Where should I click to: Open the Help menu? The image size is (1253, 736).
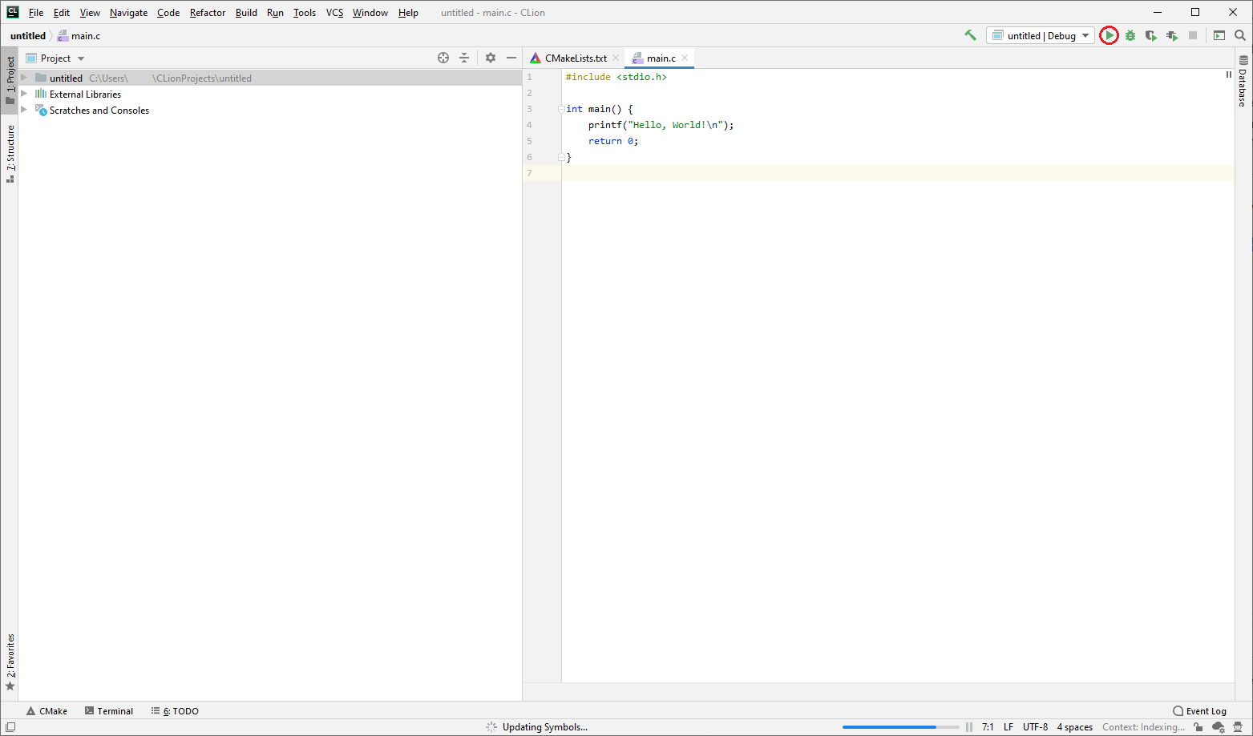click(x=408, y=13)
